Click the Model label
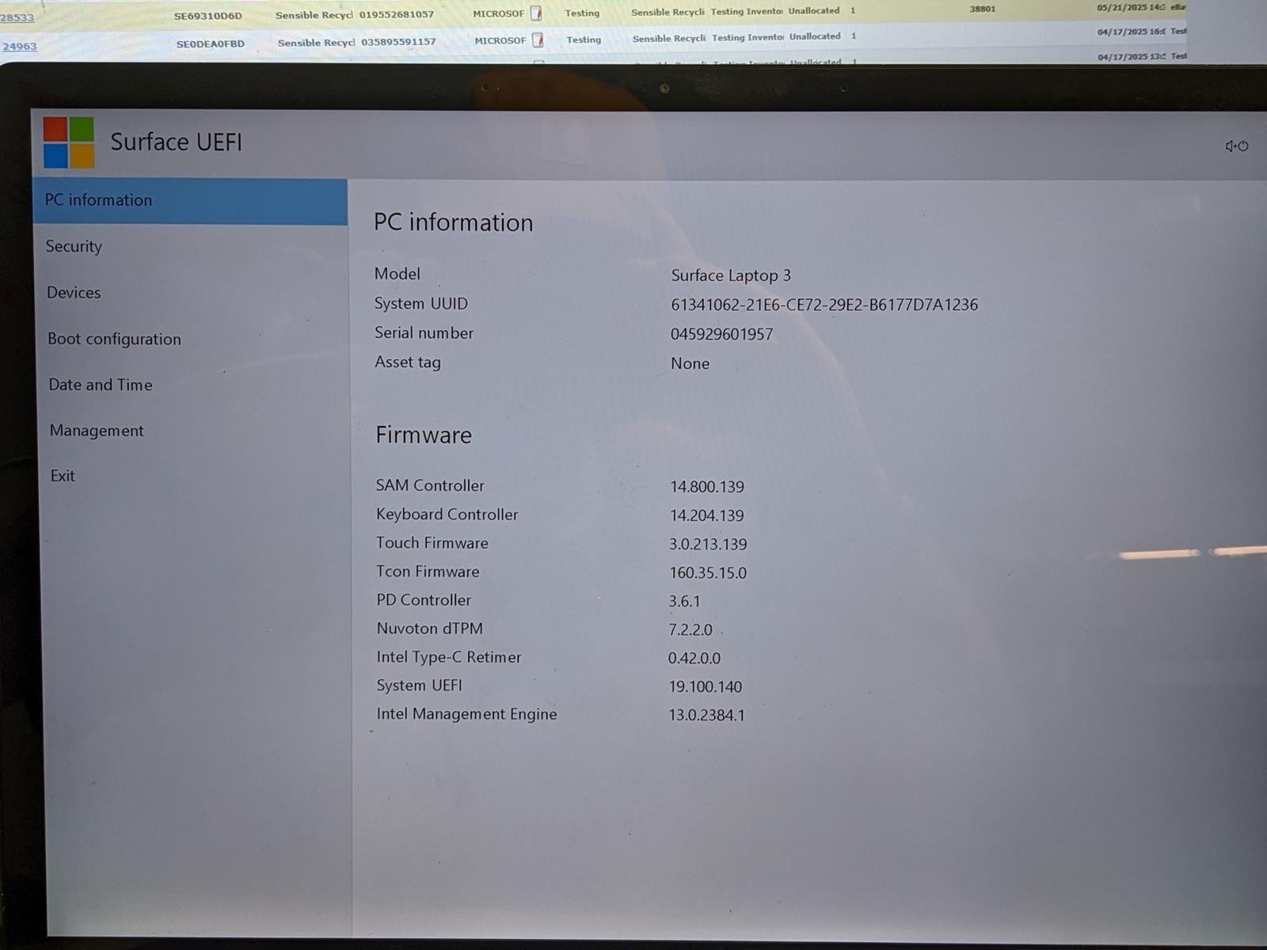1267x950 pixels. point(397,274)
